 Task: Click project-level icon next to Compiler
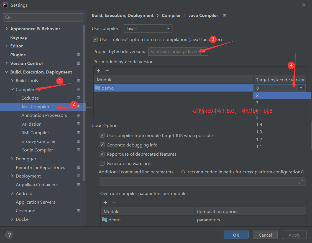[x=78, y=89]
